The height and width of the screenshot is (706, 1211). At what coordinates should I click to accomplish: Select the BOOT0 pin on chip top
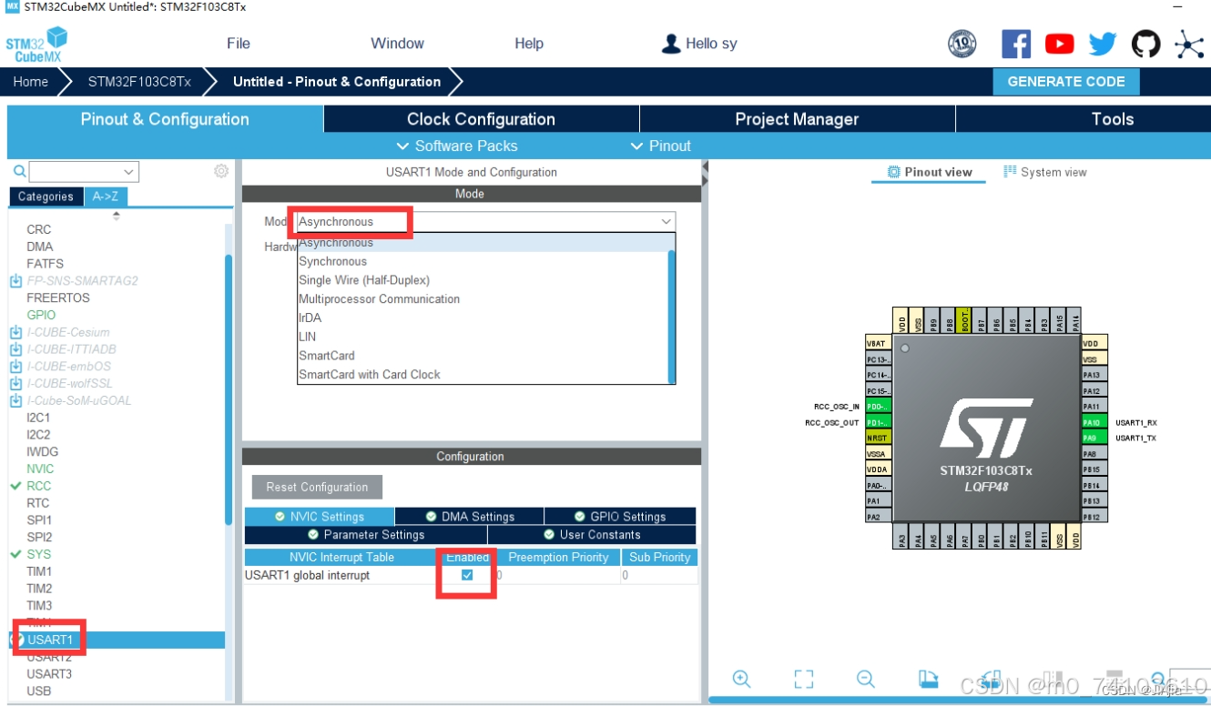(x=964, y=321)
